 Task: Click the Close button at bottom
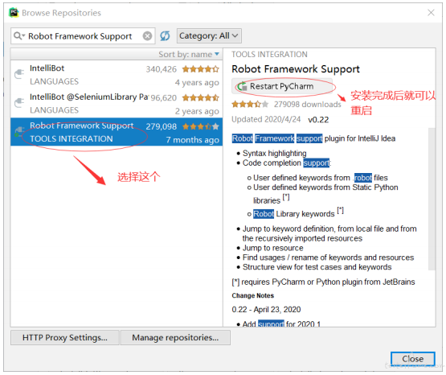(x=413, y=359)
